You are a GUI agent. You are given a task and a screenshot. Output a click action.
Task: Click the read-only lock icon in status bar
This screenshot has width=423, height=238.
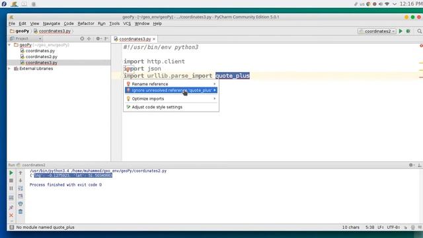pos(405,227)
